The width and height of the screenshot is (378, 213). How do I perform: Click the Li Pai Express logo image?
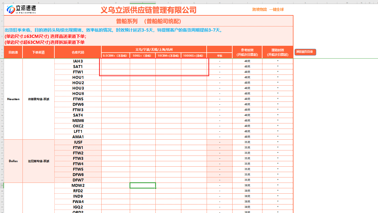tap(22, 9)
